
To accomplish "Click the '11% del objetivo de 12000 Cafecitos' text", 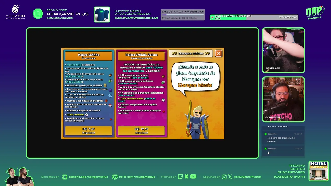I will [x=180, y=18].
